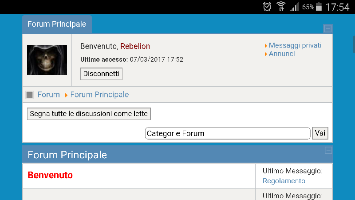This screenshot has width=355, height=200.
Task: Open the Forum breadcrumb link
Action: click(x=49, y=95)
